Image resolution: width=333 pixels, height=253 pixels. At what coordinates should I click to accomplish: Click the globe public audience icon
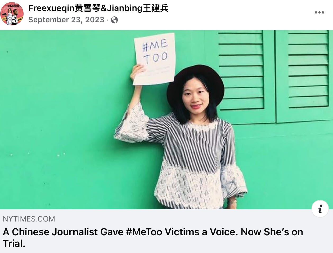114,20
